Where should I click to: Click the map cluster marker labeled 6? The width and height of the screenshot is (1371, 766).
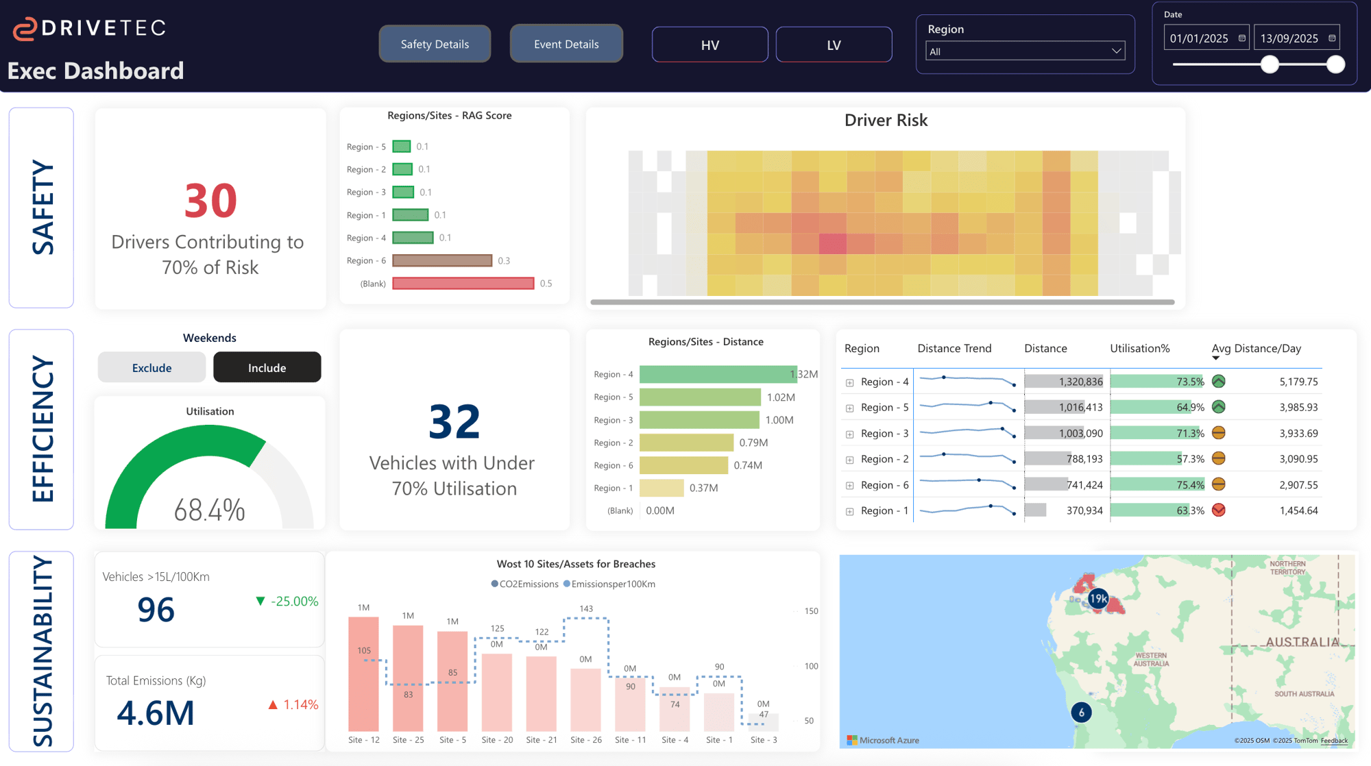(1081, 713)
